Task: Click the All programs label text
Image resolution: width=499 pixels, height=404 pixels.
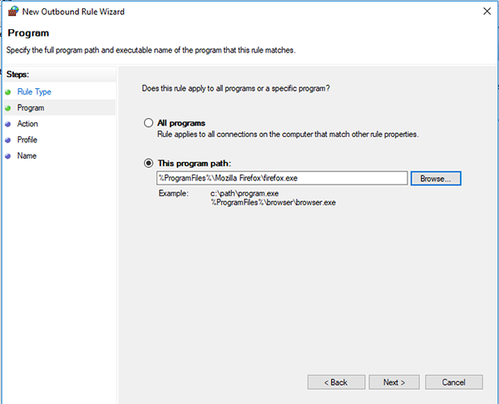Action: point(181,123)
